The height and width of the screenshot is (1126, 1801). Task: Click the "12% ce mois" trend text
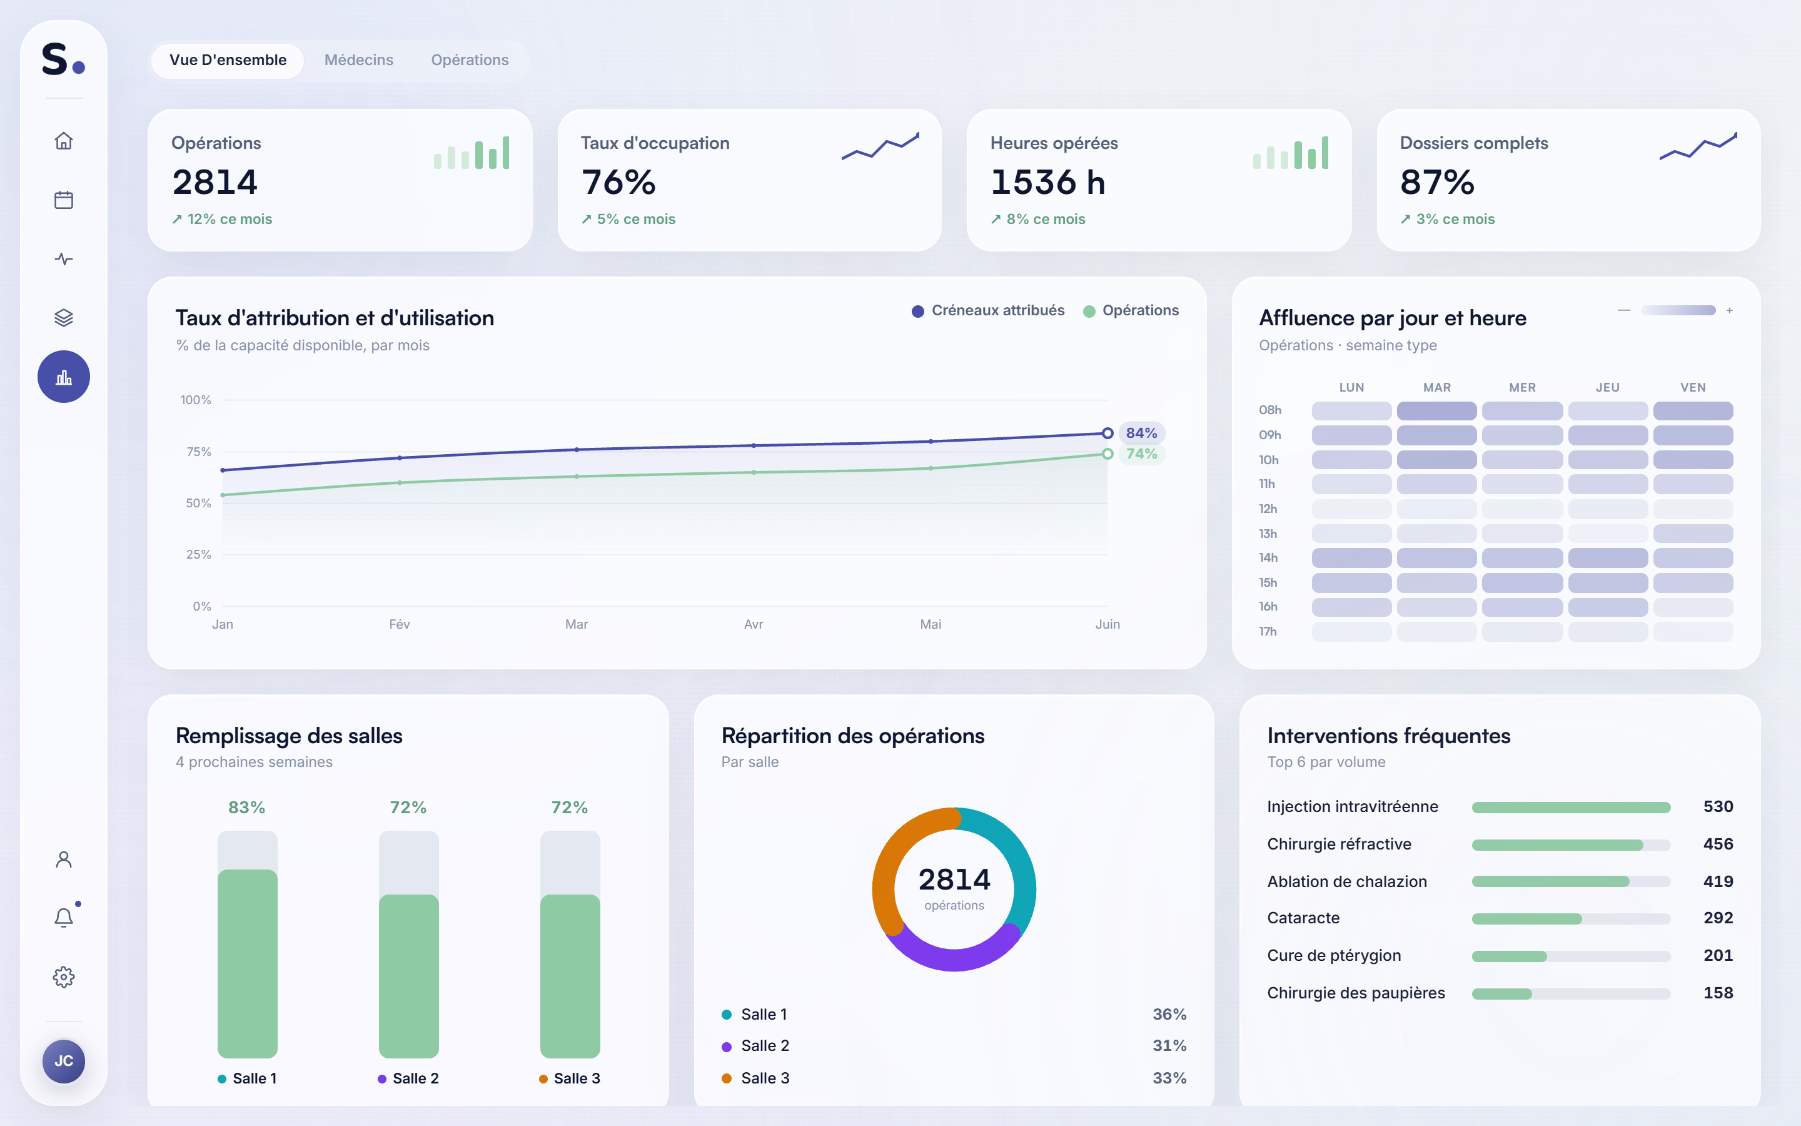(x=222, y=220)
